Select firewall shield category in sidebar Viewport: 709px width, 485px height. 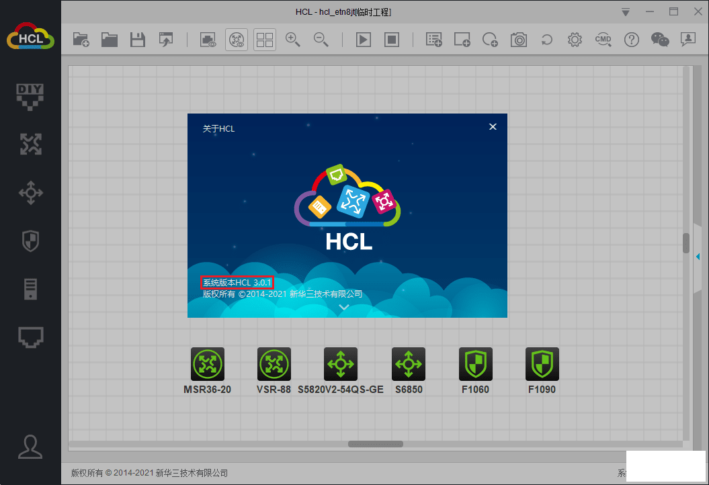[30, 241]
